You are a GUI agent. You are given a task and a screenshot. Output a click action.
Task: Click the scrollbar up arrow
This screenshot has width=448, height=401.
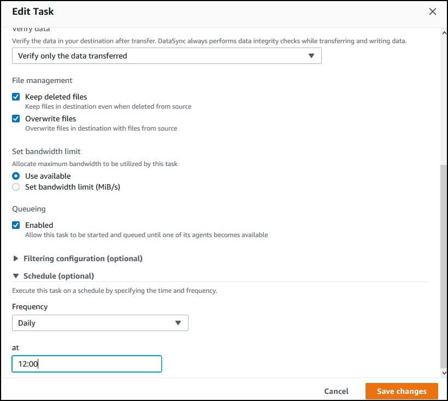click(444, 33)
